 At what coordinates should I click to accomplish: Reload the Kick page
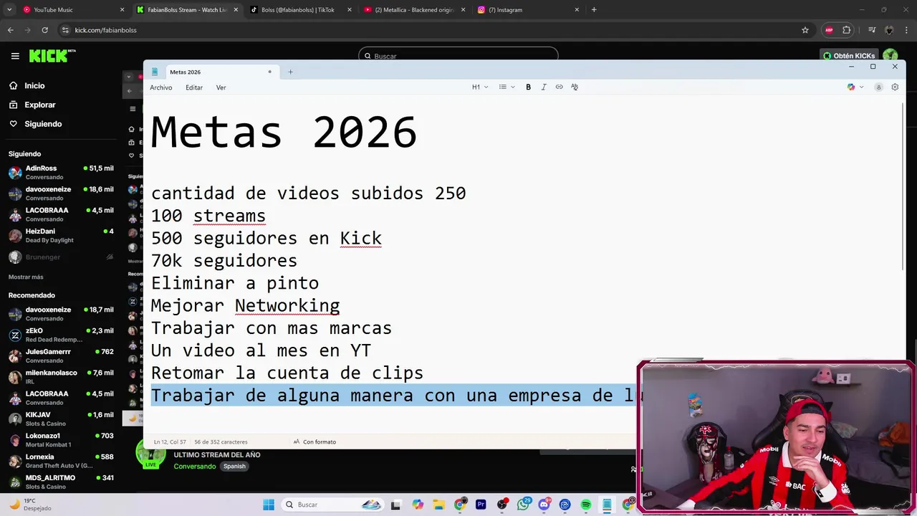click(44, 30)
